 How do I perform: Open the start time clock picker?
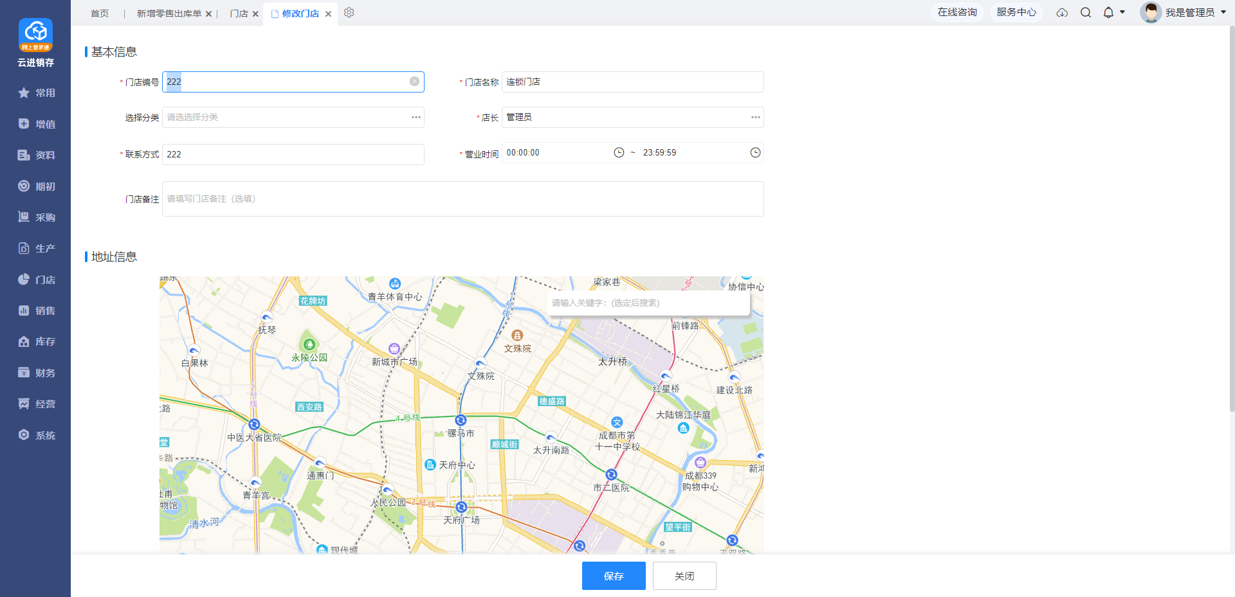pyautogui.click(x=619, y=152)
